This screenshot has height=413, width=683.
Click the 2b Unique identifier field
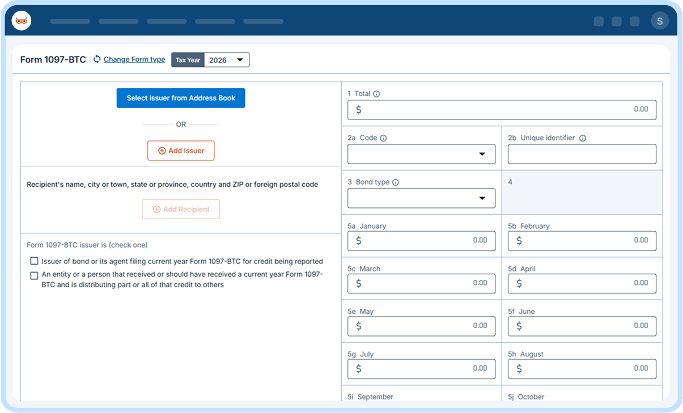click(582, 154)
